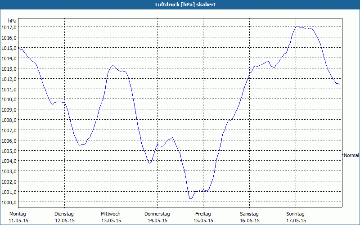Click the 'Donnerstag' day label
Viewport: 360px width, 225px height.
coord(157,214)
